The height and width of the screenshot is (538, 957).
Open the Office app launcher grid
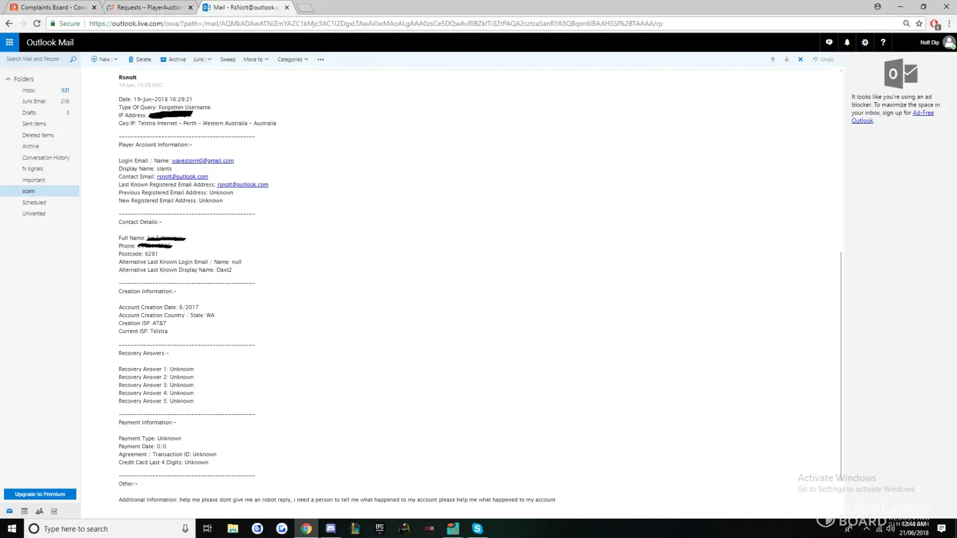pos(9,43)
